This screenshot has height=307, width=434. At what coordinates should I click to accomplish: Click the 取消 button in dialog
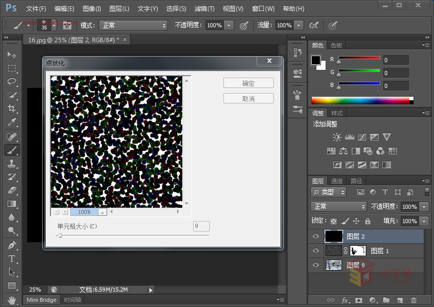pos(248,99)
